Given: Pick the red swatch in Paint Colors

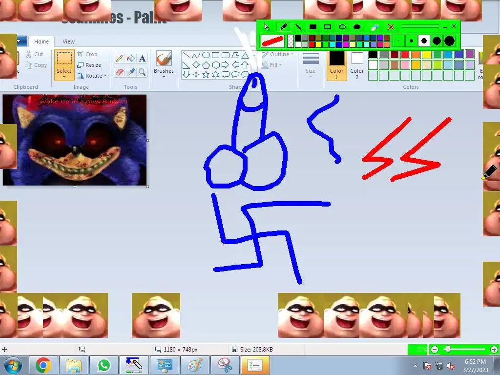Looking at the screenshot, I should 405,54.
